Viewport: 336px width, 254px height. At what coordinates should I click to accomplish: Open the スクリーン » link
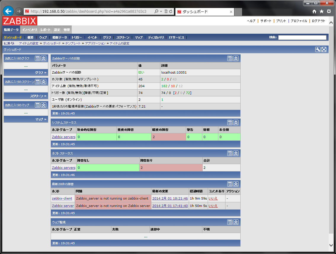(38, 96)
